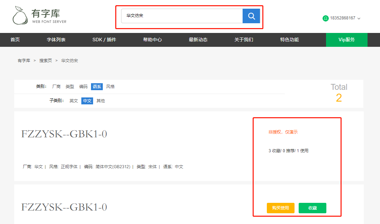The image size is (380, 224).
Task: Open the 字体列表 nav item
Action: coord(56,40)
